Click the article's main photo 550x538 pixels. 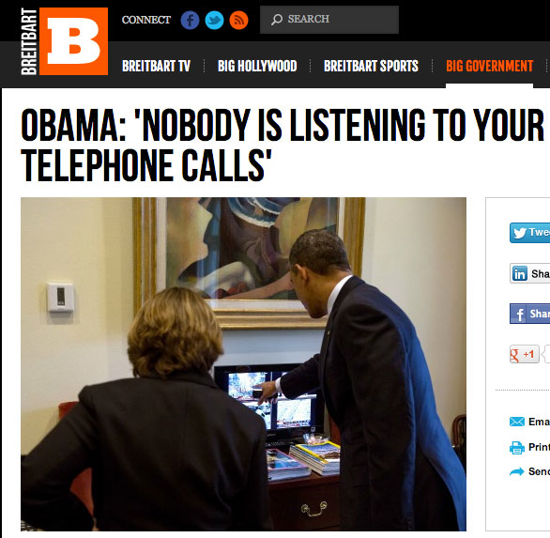(243, 364)
